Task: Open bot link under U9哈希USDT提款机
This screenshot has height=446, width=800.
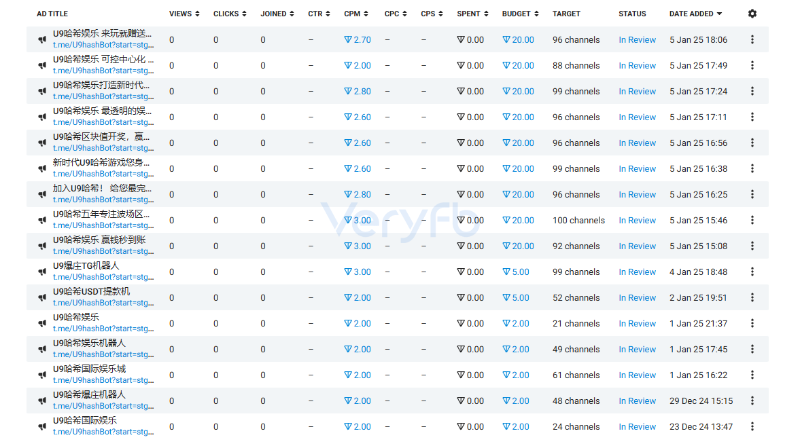Action: (x=103, y=303)
